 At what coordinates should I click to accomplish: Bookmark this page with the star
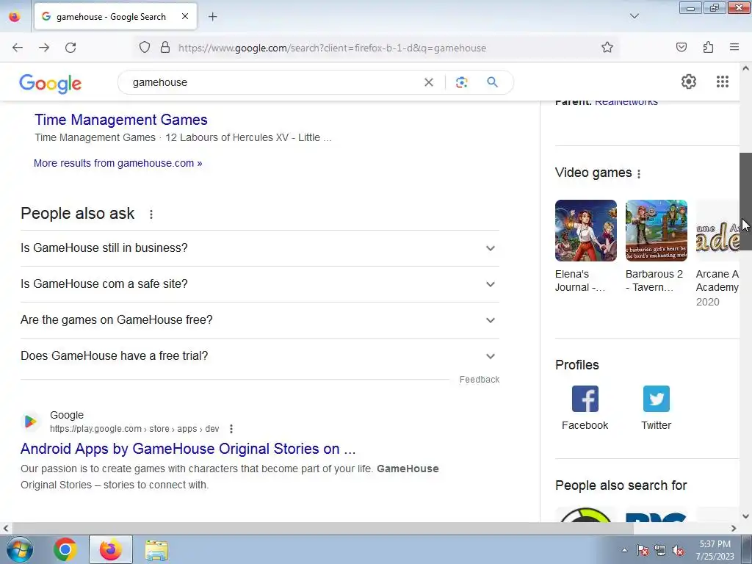607,48
